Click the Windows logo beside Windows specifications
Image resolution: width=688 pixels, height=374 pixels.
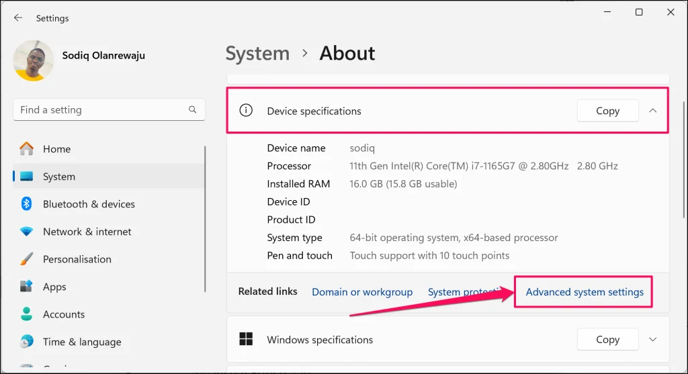pyautogui.click(x=247, y=340)
